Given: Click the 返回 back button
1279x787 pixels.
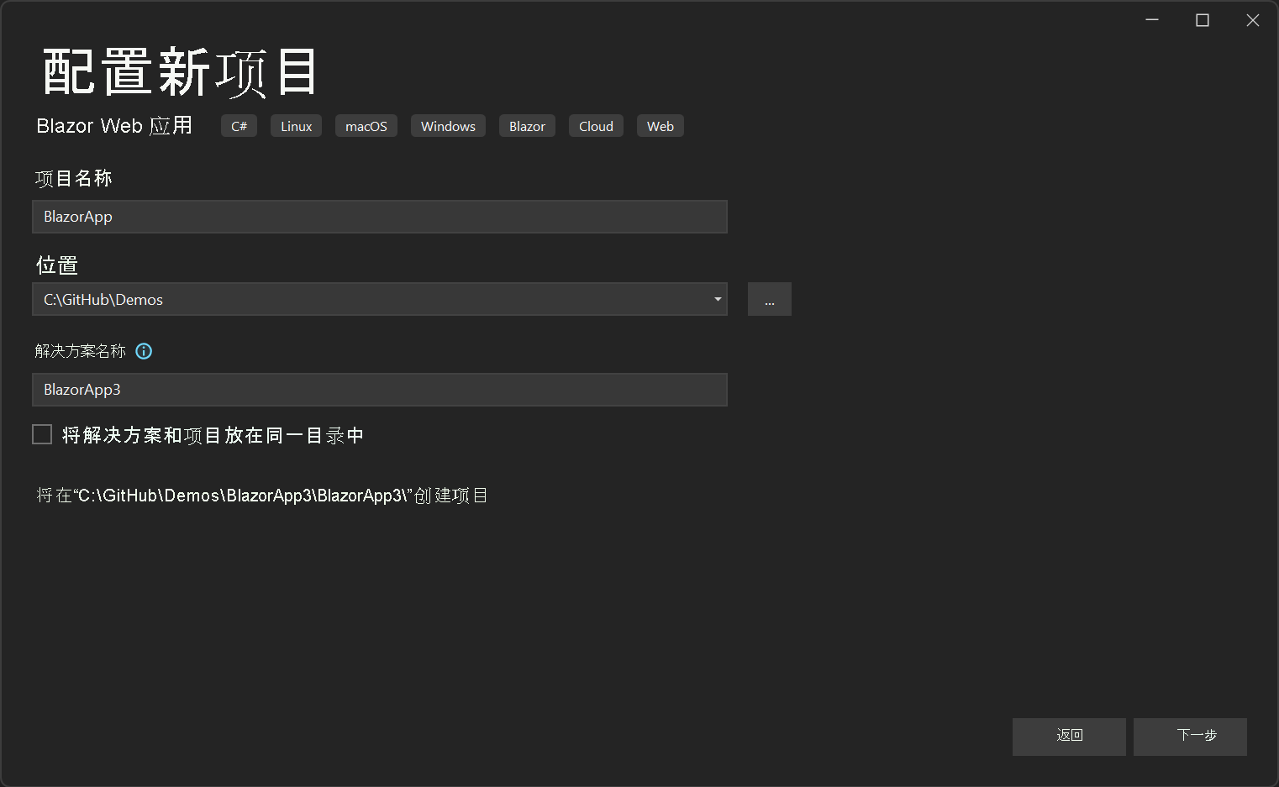Looking at the screenshot, I should click(1069, 736).
